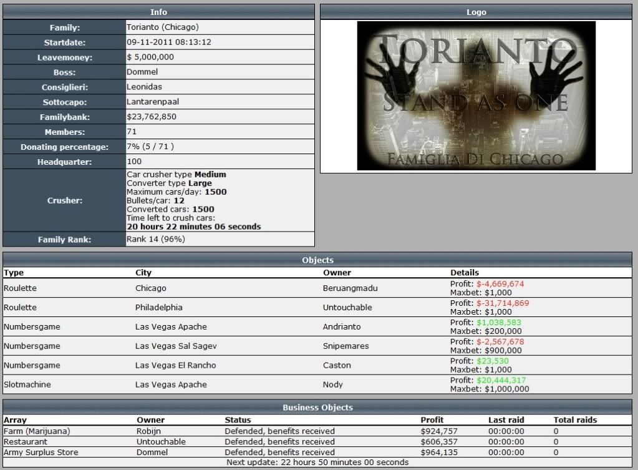Open Untouchable owner of Restaurant
The image size is (638, 470).
tap(161, 442)
